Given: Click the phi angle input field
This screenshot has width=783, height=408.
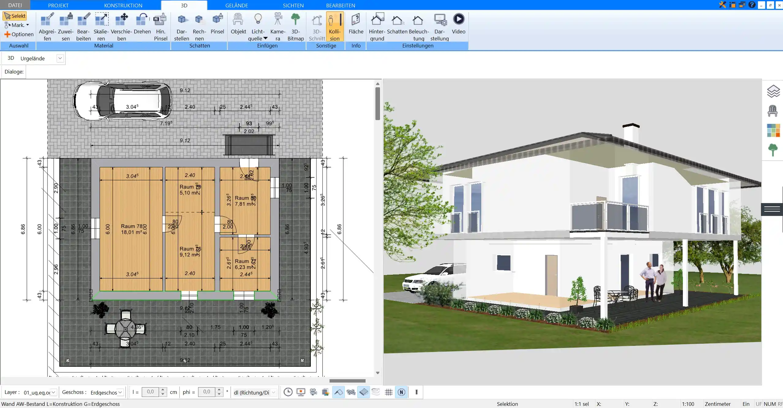Looking at the screenshot, I should (207, 392).
